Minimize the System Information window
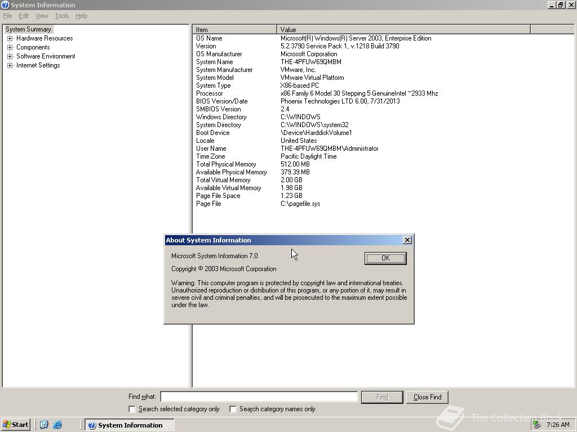The height and width of the screenshot is (432, 577). (552, 4)
